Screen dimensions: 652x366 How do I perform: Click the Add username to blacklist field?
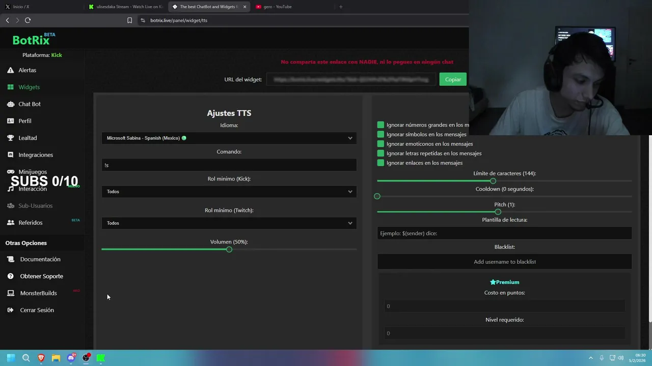click(x=504, y=262)
